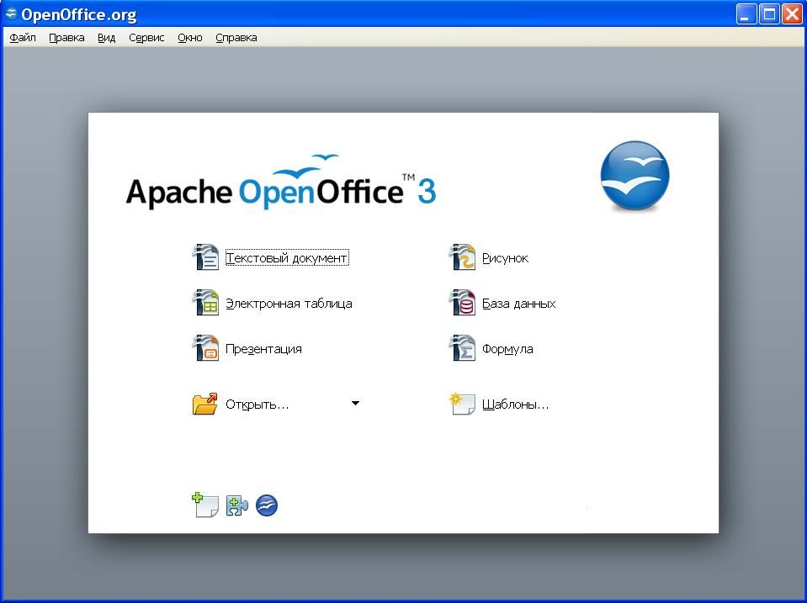Open the Правка menu

tap(66, 38)
